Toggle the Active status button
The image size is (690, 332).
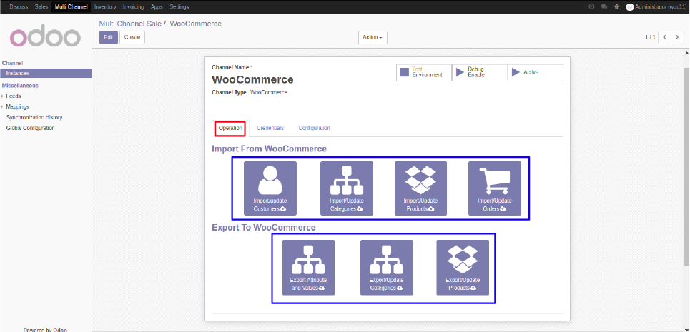pos(535,72)
